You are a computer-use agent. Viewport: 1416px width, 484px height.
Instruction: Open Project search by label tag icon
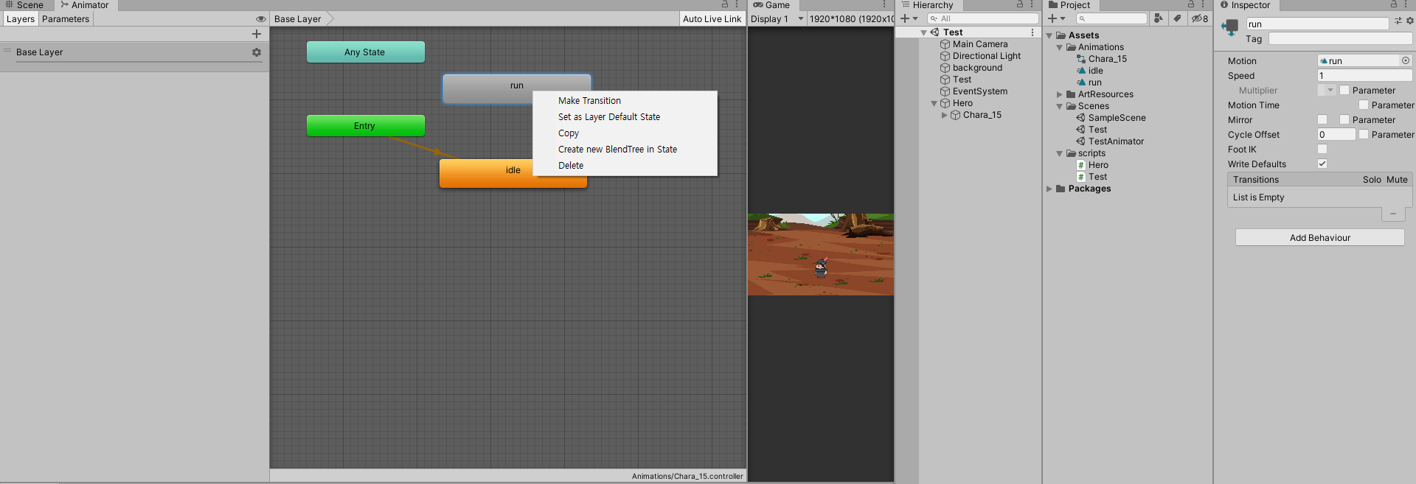1178,18
